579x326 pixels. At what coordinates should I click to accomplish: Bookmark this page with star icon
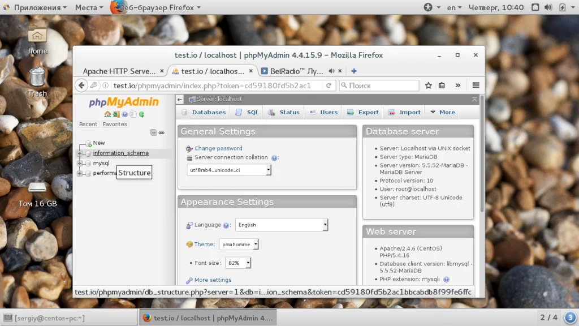(429, 85)
